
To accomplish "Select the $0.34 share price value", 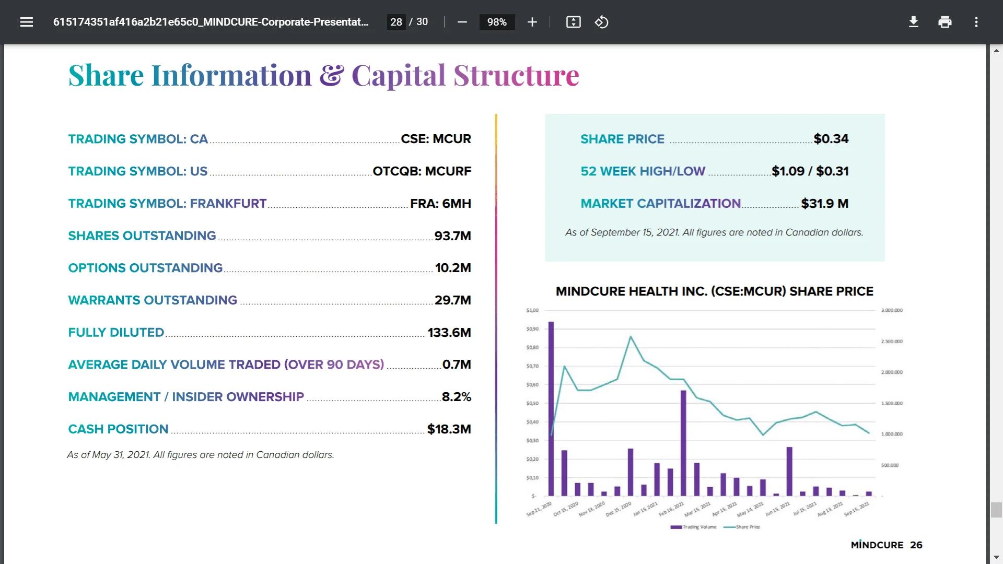I will pyautogui.click(x=831, y=139).
